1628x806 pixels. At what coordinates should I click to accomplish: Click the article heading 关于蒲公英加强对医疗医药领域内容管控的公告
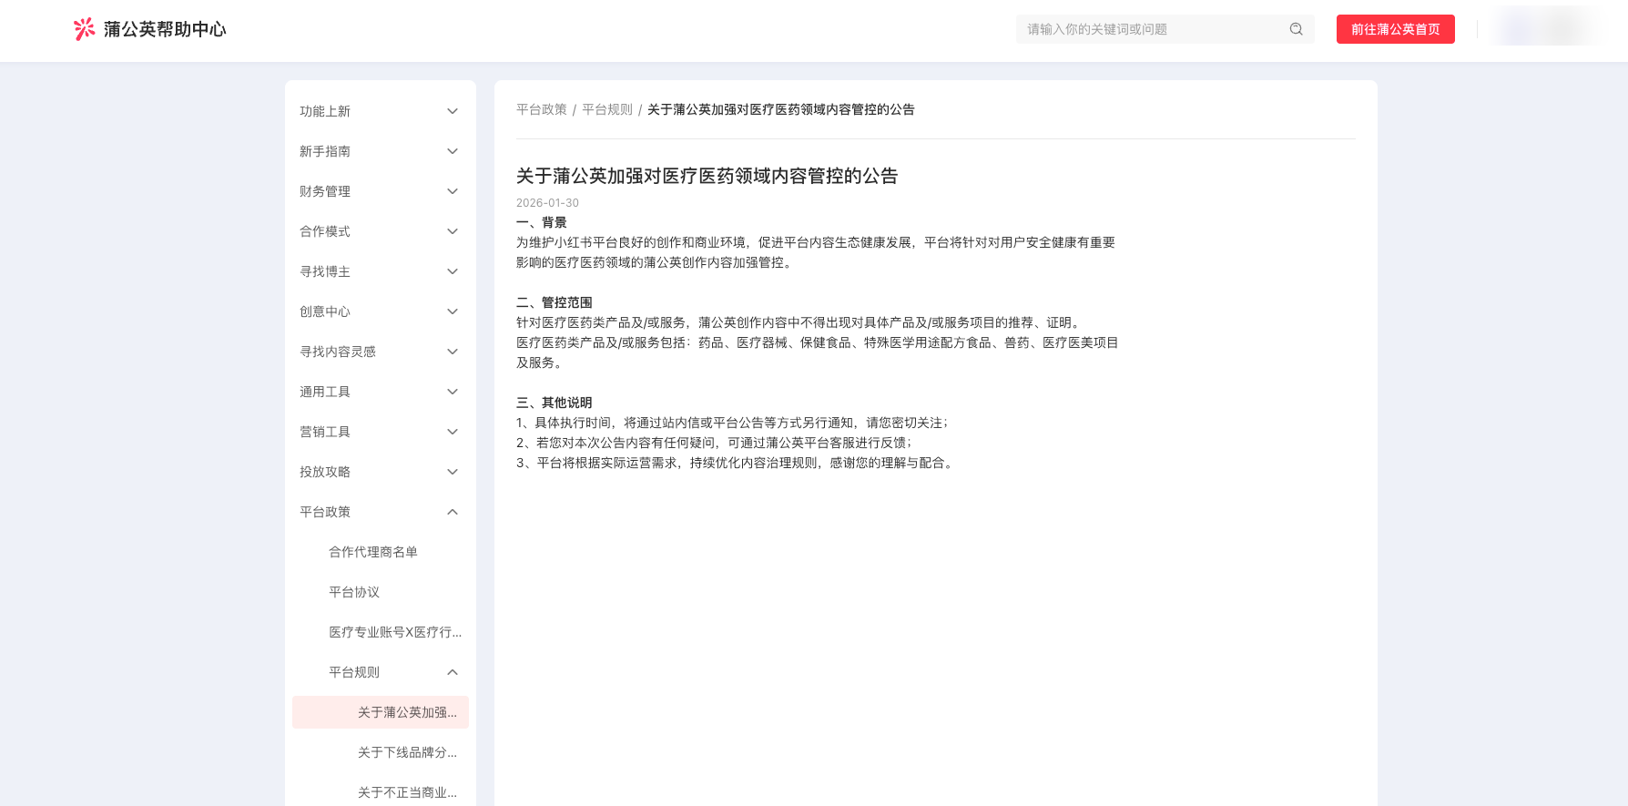click(x=707, y=176)
